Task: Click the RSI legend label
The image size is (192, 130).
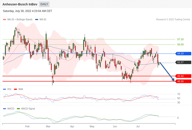Action: [x=9, y=89]
